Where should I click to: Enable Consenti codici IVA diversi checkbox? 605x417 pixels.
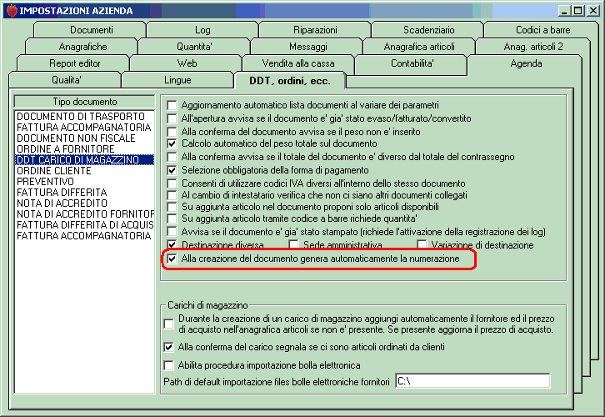172,183
